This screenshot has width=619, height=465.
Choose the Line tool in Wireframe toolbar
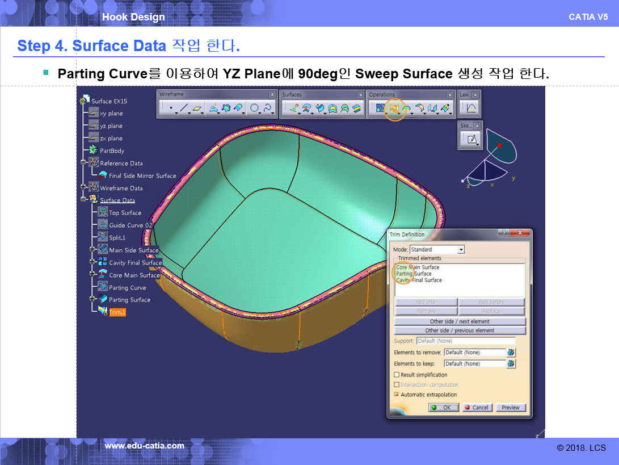click(184, 108)
